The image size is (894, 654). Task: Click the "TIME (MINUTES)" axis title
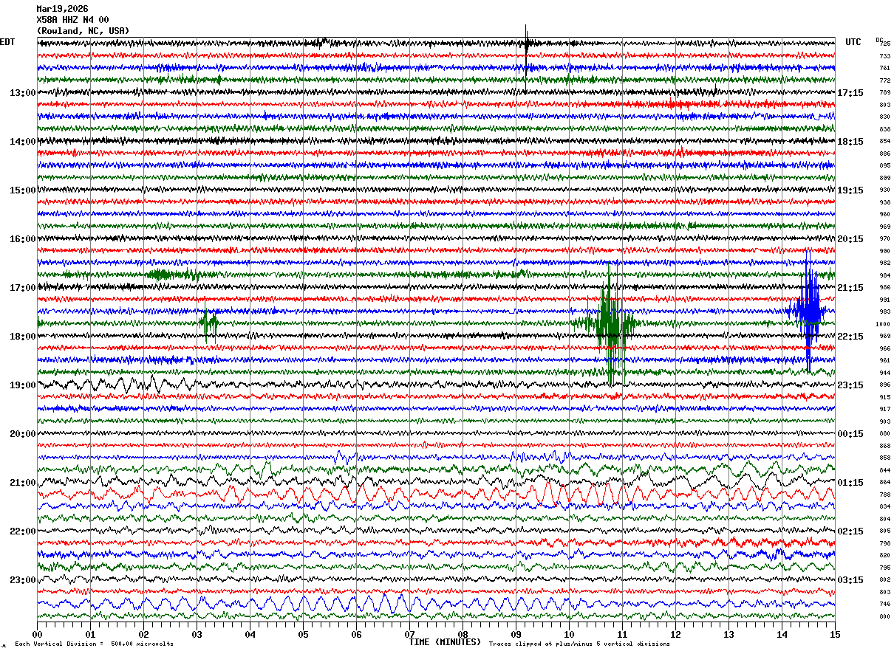pyautogui.click(x=445, y=642)
